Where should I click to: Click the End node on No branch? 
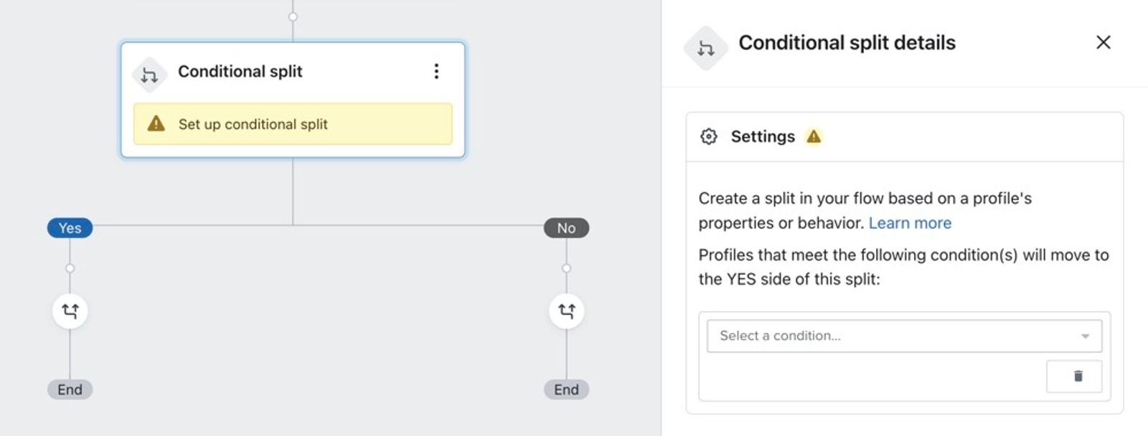pos(567,389)
